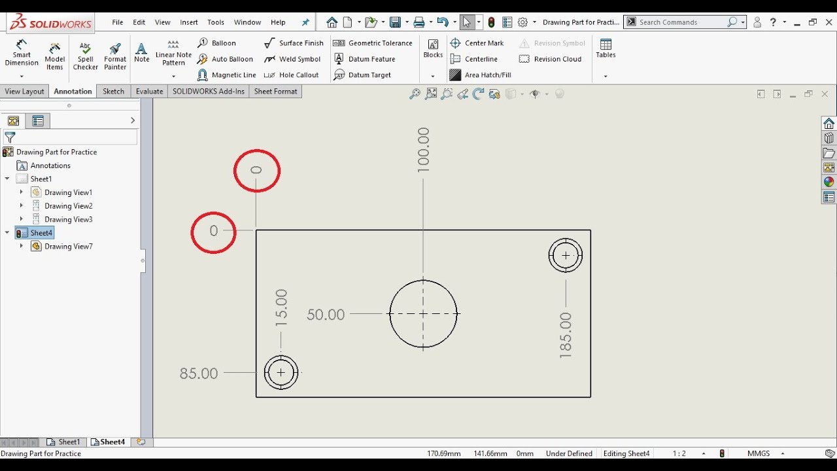Add a Centerline annotation

[474, 59]
